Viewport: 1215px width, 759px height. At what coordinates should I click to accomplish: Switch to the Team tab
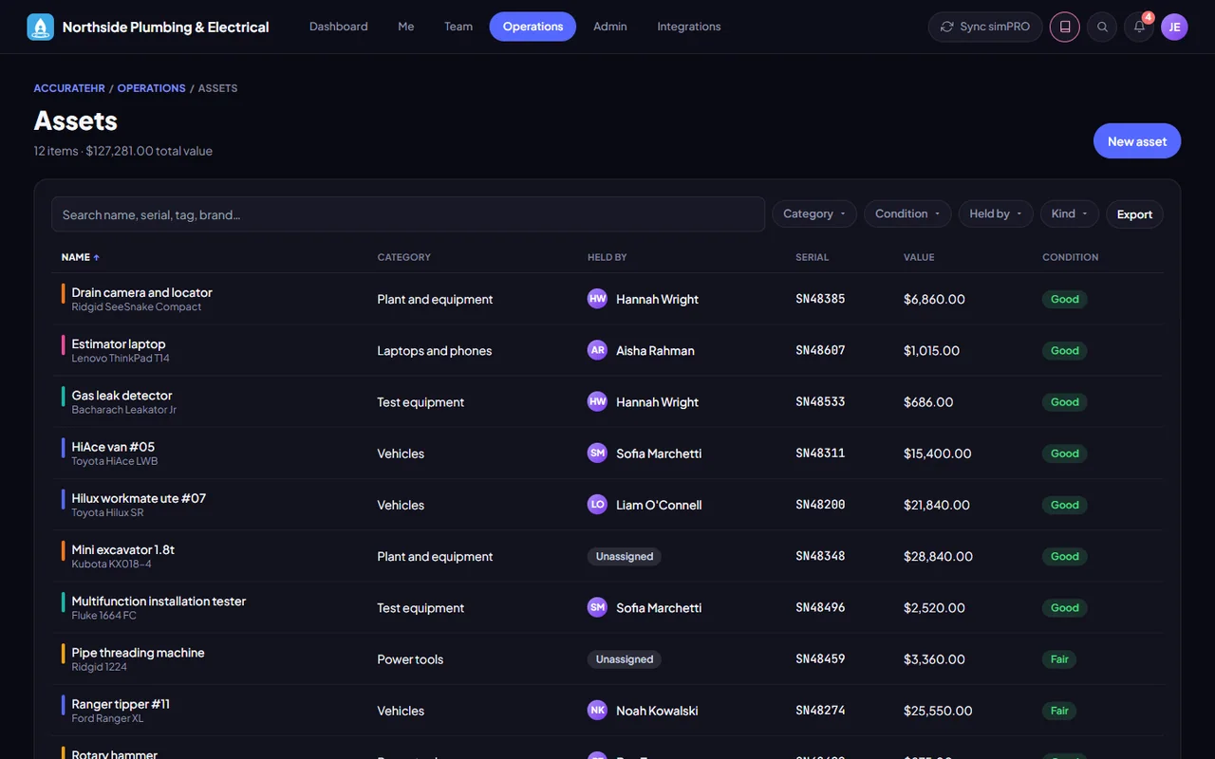click(x=458, y=27)
